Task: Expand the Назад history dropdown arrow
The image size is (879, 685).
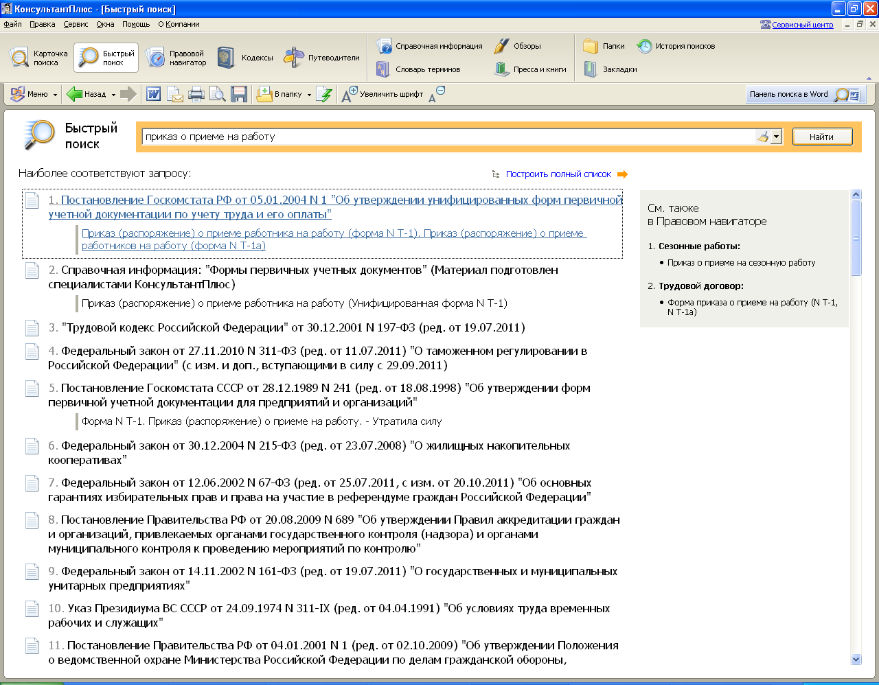Action: click(x=114, y=95)
